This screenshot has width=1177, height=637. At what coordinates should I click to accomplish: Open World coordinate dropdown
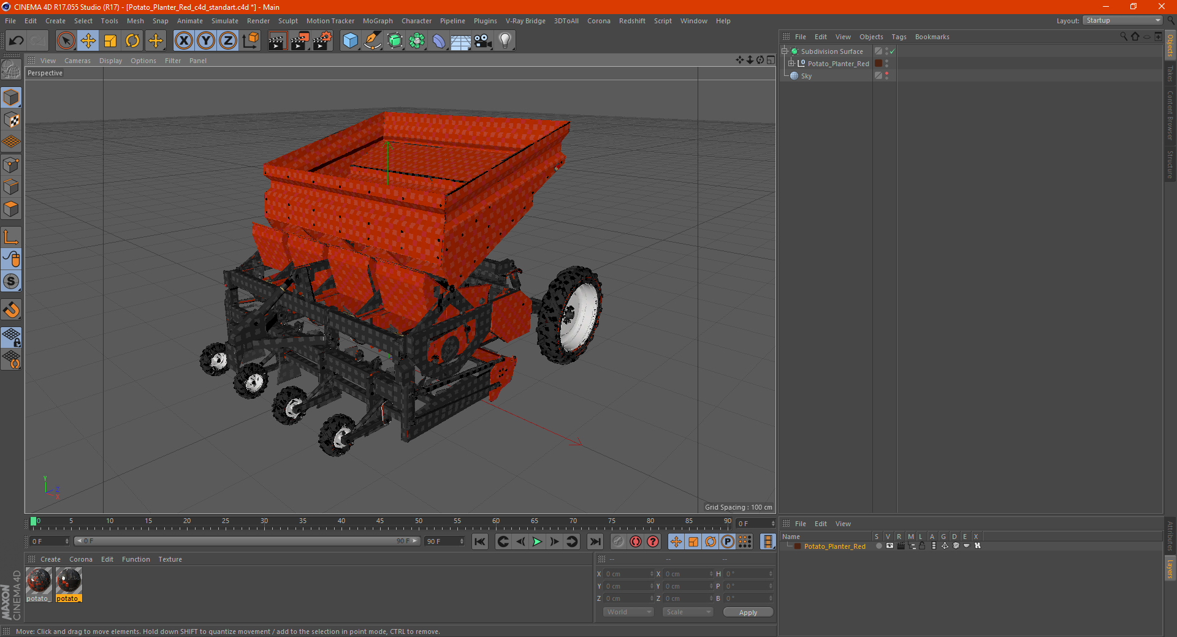coord(628,612)
